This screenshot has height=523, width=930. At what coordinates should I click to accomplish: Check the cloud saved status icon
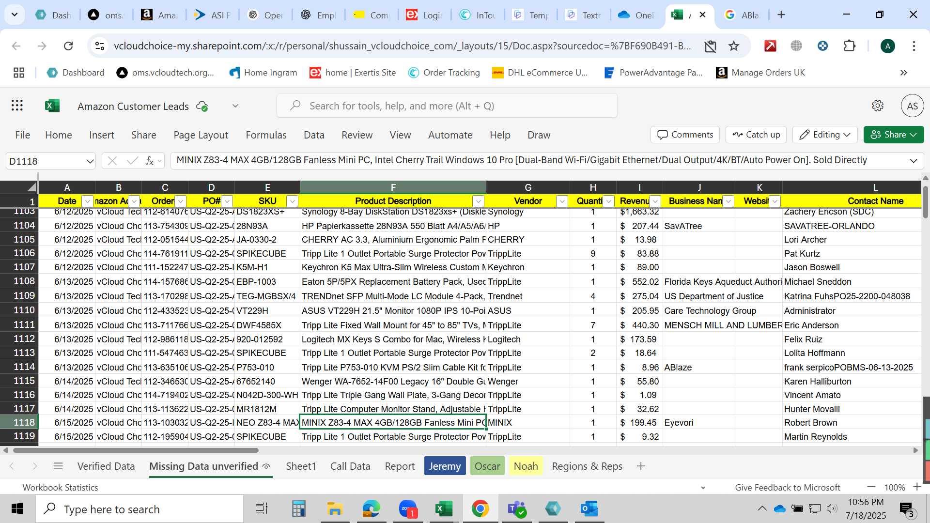tap(202, 106)
